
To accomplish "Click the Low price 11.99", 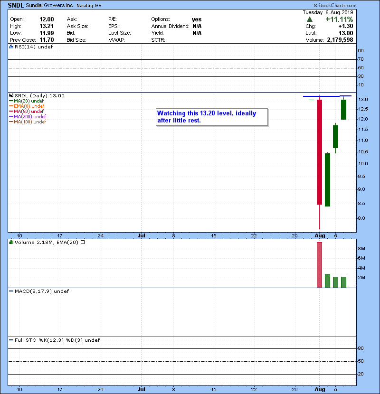I will (x=47, y=33).
